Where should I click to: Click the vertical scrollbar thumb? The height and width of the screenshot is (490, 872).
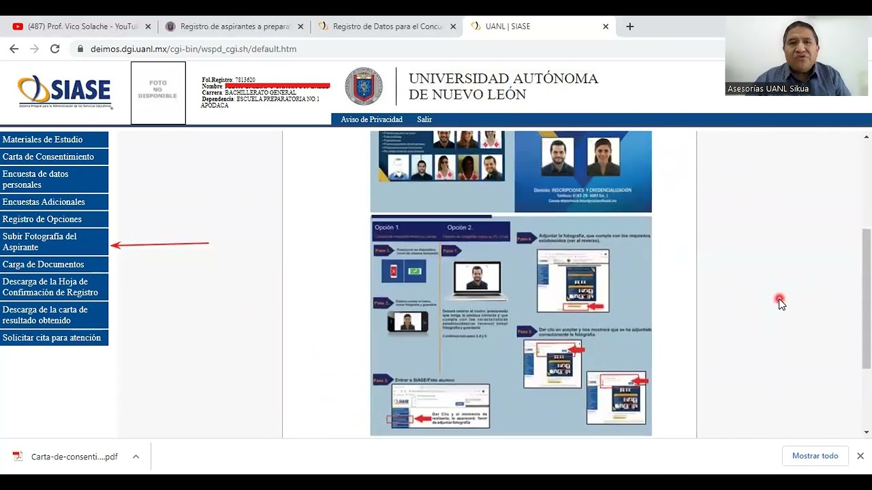[867, 299]
